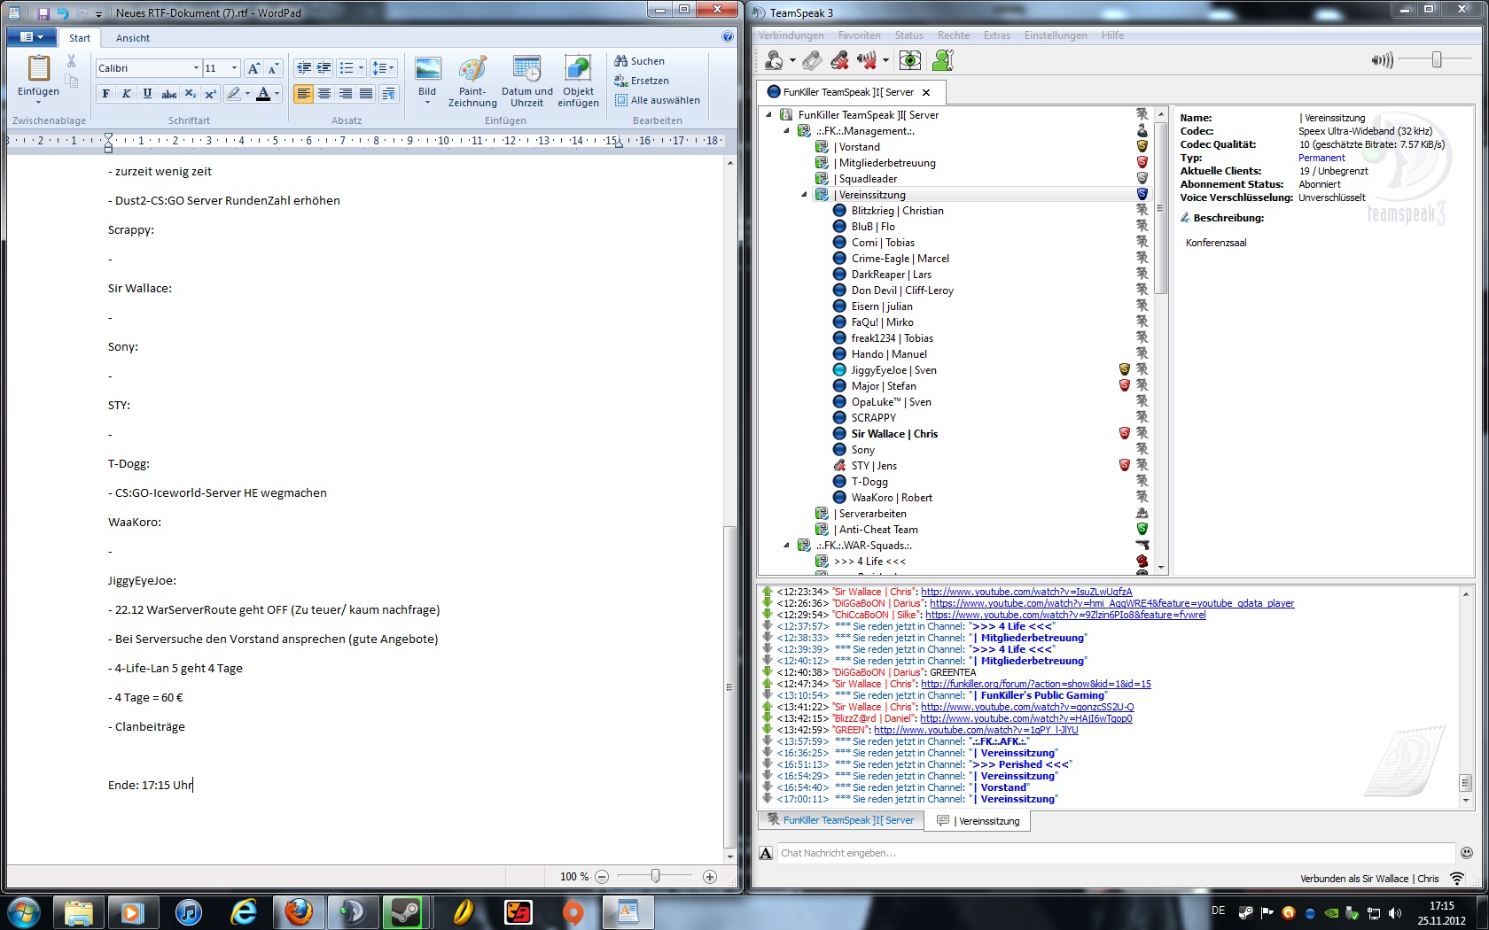Image resolution: width=1489 pixels, height=930 pixels.
Task: Click Ersetzen in the Bearbeiten group
Action: (x=642, y=81)
